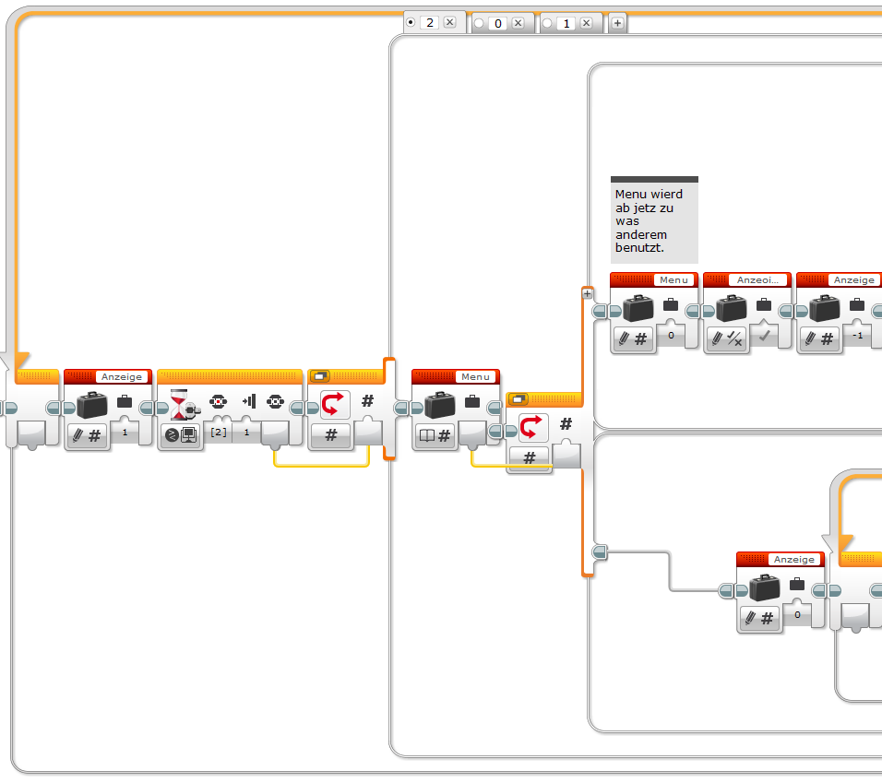Click the hourglass icon on the Wait block
This screenshot has width=882, height=783.
coord(182,404)
